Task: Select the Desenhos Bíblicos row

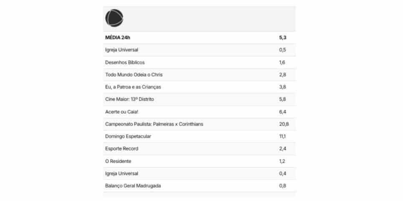Action: point(199,62)
